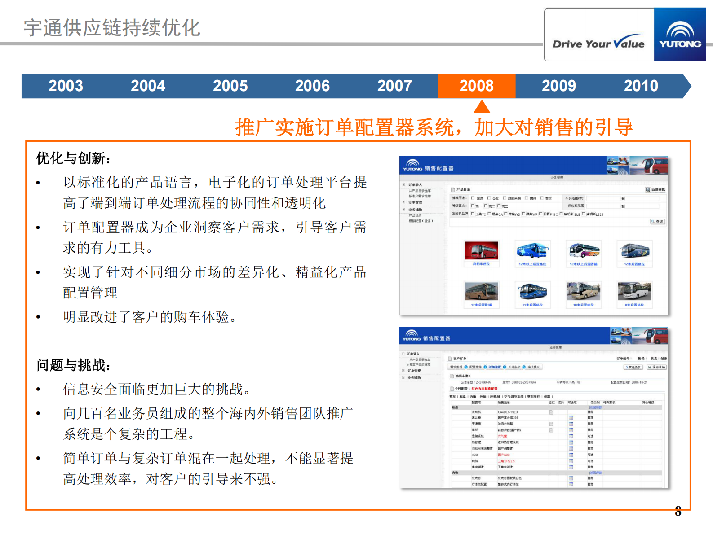Click the 查询 search button
This screenshot has width=713, height=534.
point(657,222)
